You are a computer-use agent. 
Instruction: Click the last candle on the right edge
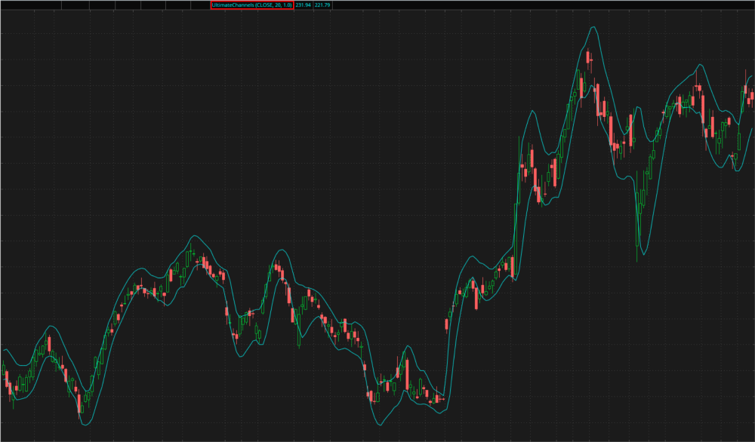tap(751, 95)
